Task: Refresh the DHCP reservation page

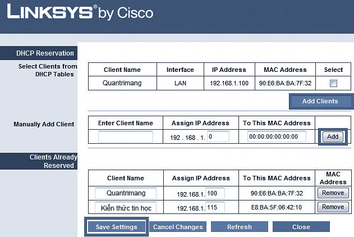Action: (x=240, y=227)
